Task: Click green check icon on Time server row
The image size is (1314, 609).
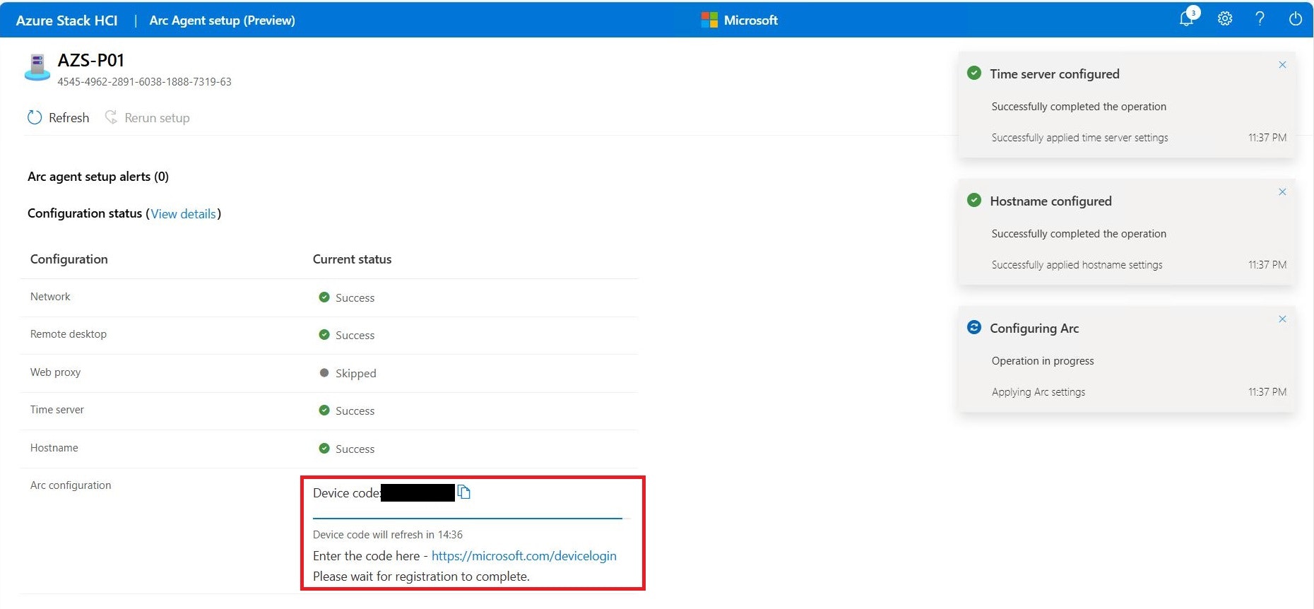Action: (324, 410)
